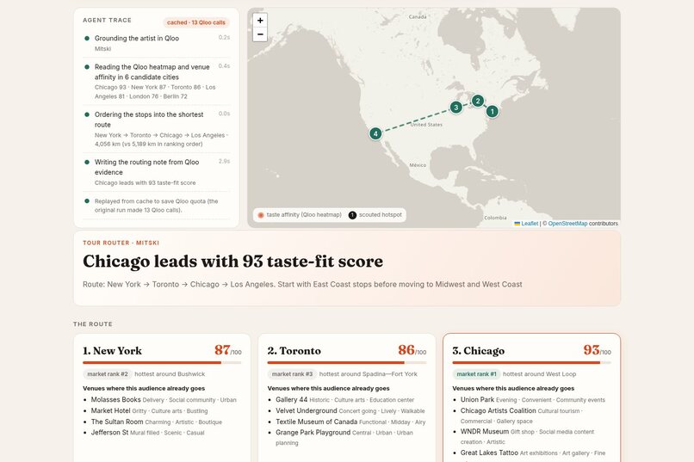Click the Toronto score progress bar
The width and height of the screenshot is (694, 462).
tap(347, 363)
